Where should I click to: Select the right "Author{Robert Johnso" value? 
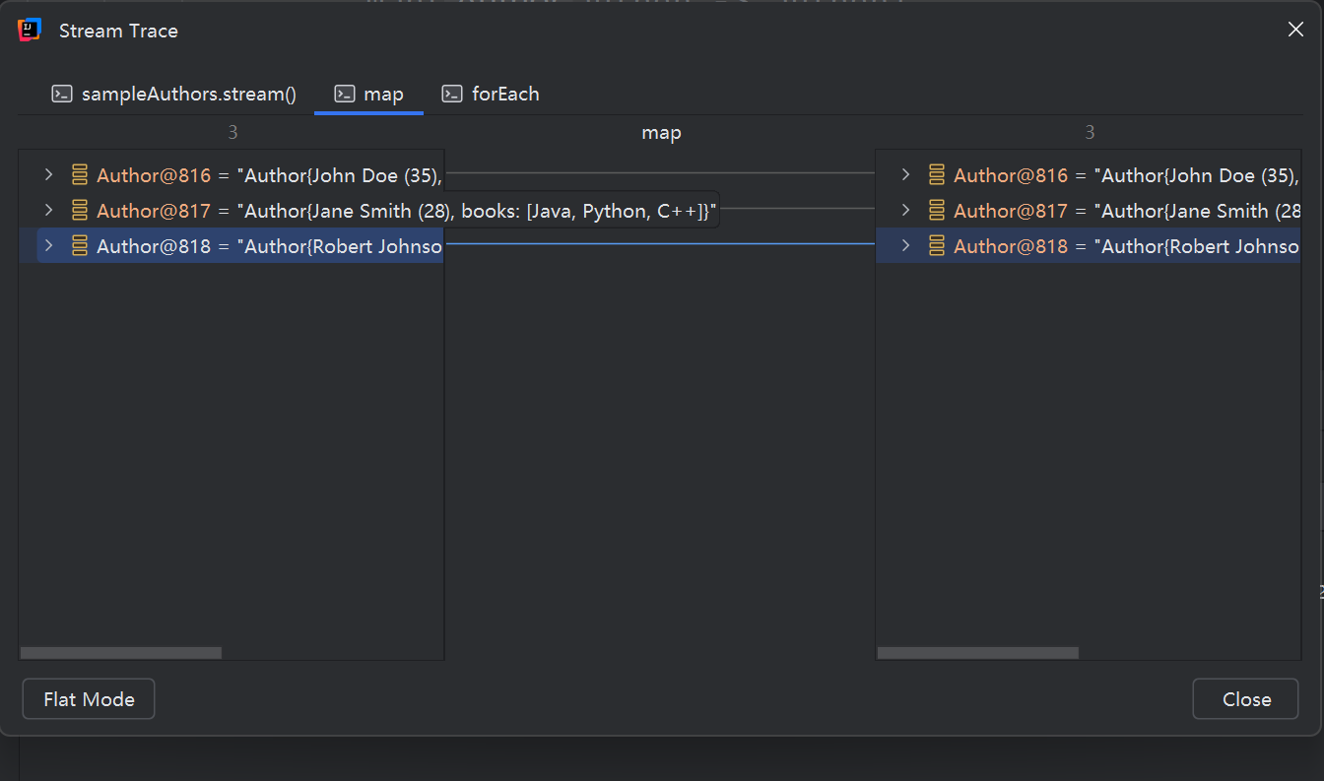click(1197, 246)
